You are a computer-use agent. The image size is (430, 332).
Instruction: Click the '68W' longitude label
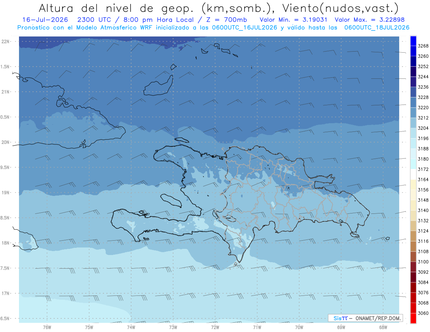pos(383,327)
